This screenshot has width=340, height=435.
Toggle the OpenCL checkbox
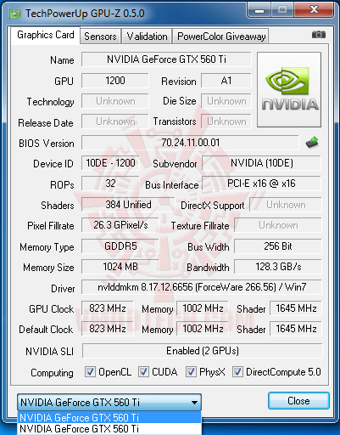coord(90,371)
